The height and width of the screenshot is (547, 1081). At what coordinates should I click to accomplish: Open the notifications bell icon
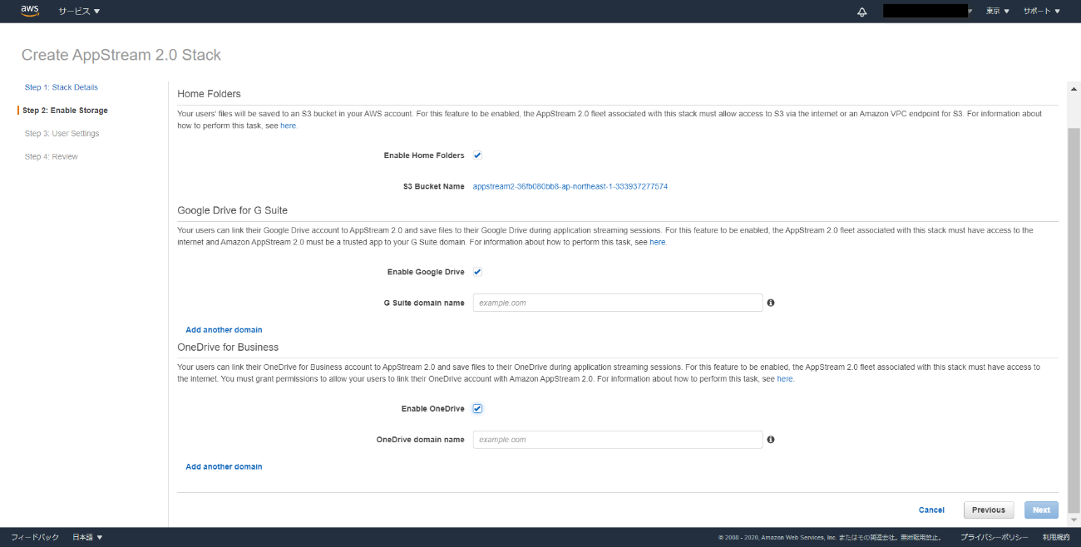click(x=862, y=12)
